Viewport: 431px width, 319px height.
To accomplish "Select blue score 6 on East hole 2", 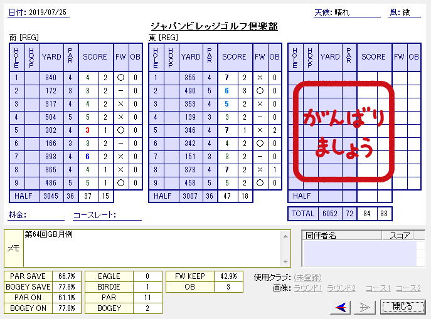I will pos(227,91).
